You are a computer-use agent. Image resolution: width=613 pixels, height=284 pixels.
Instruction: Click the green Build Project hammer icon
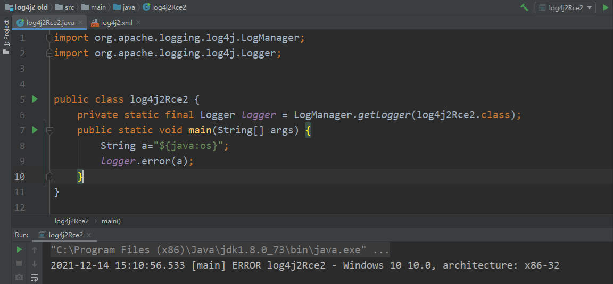coord(524,7)
